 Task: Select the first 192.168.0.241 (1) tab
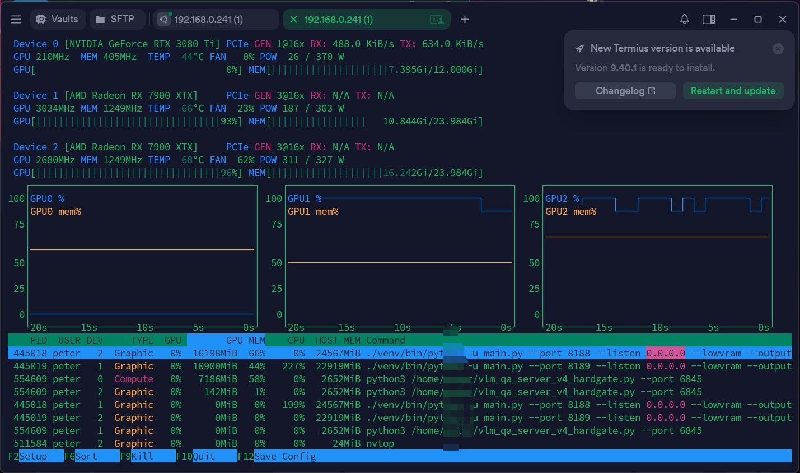click(216, 20)
